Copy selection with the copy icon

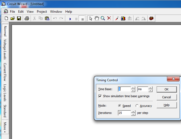(41, 18)
